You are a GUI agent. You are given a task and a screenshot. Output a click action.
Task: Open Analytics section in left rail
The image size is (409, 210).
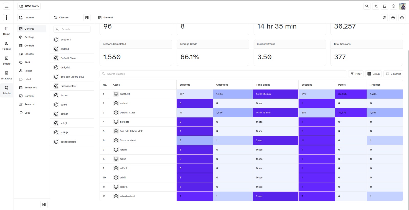click(x=7, y=75)
